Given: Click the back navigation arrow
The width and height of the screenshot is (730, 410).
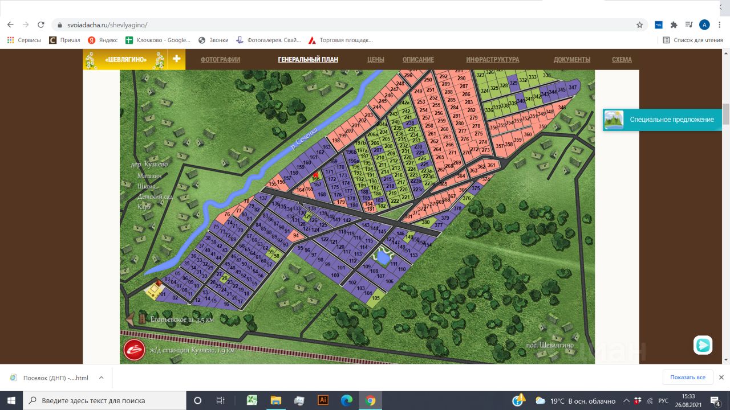Looking at the screenshot, I should pyautogui.click(x=10, y=25).
